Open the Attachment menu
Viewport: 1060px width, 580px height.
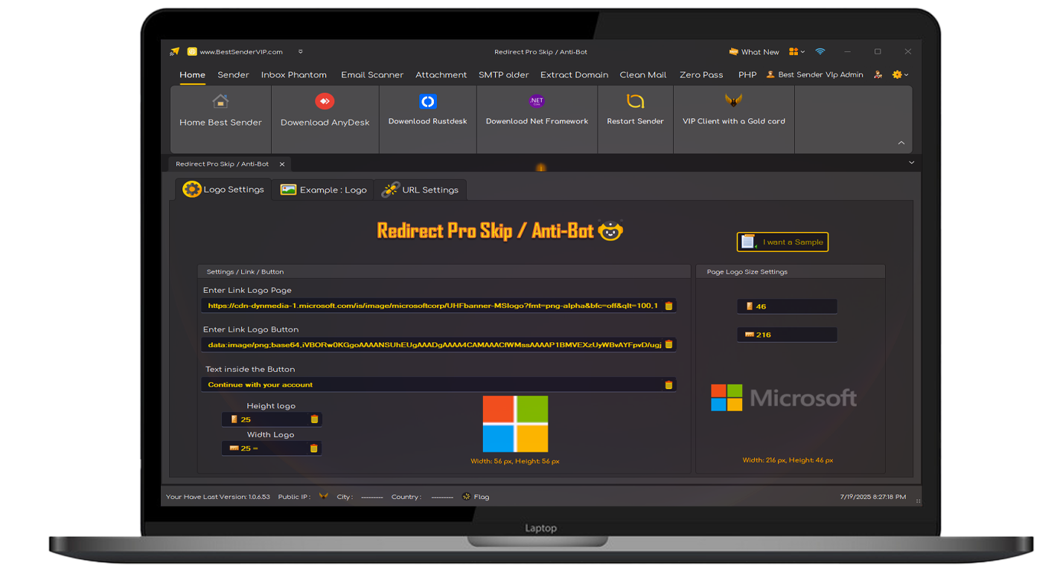coord(441,74)
